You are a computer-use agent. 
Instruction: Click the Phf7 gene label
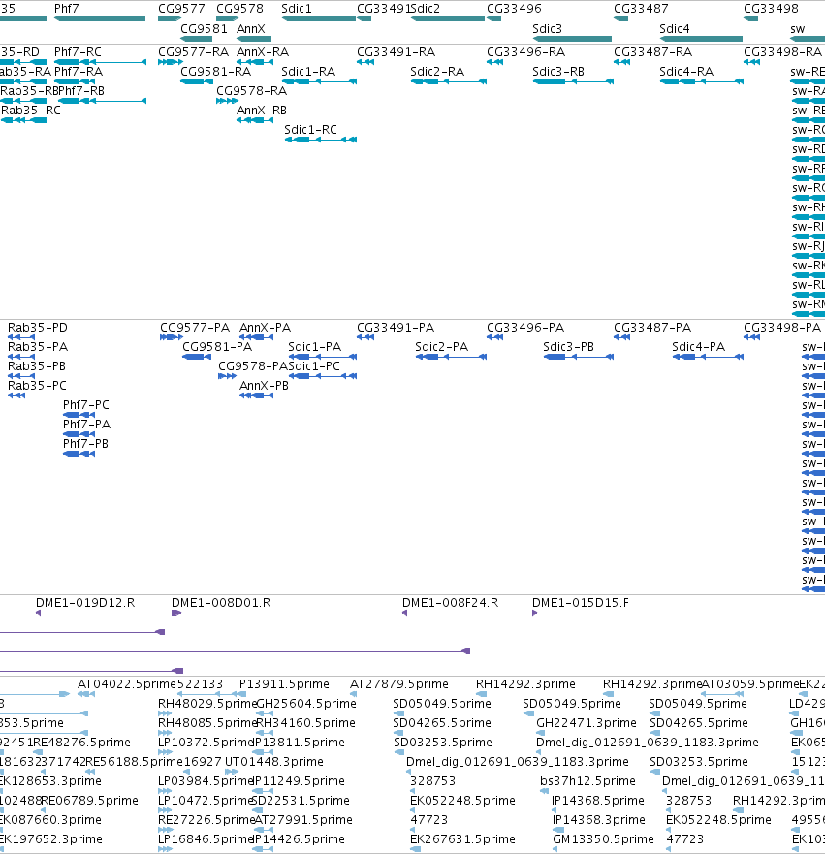click(67, 9)
